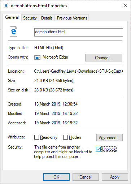Click the Location path text
The width and height of the screenshot is (131, 184).
(x=79, y=71)
